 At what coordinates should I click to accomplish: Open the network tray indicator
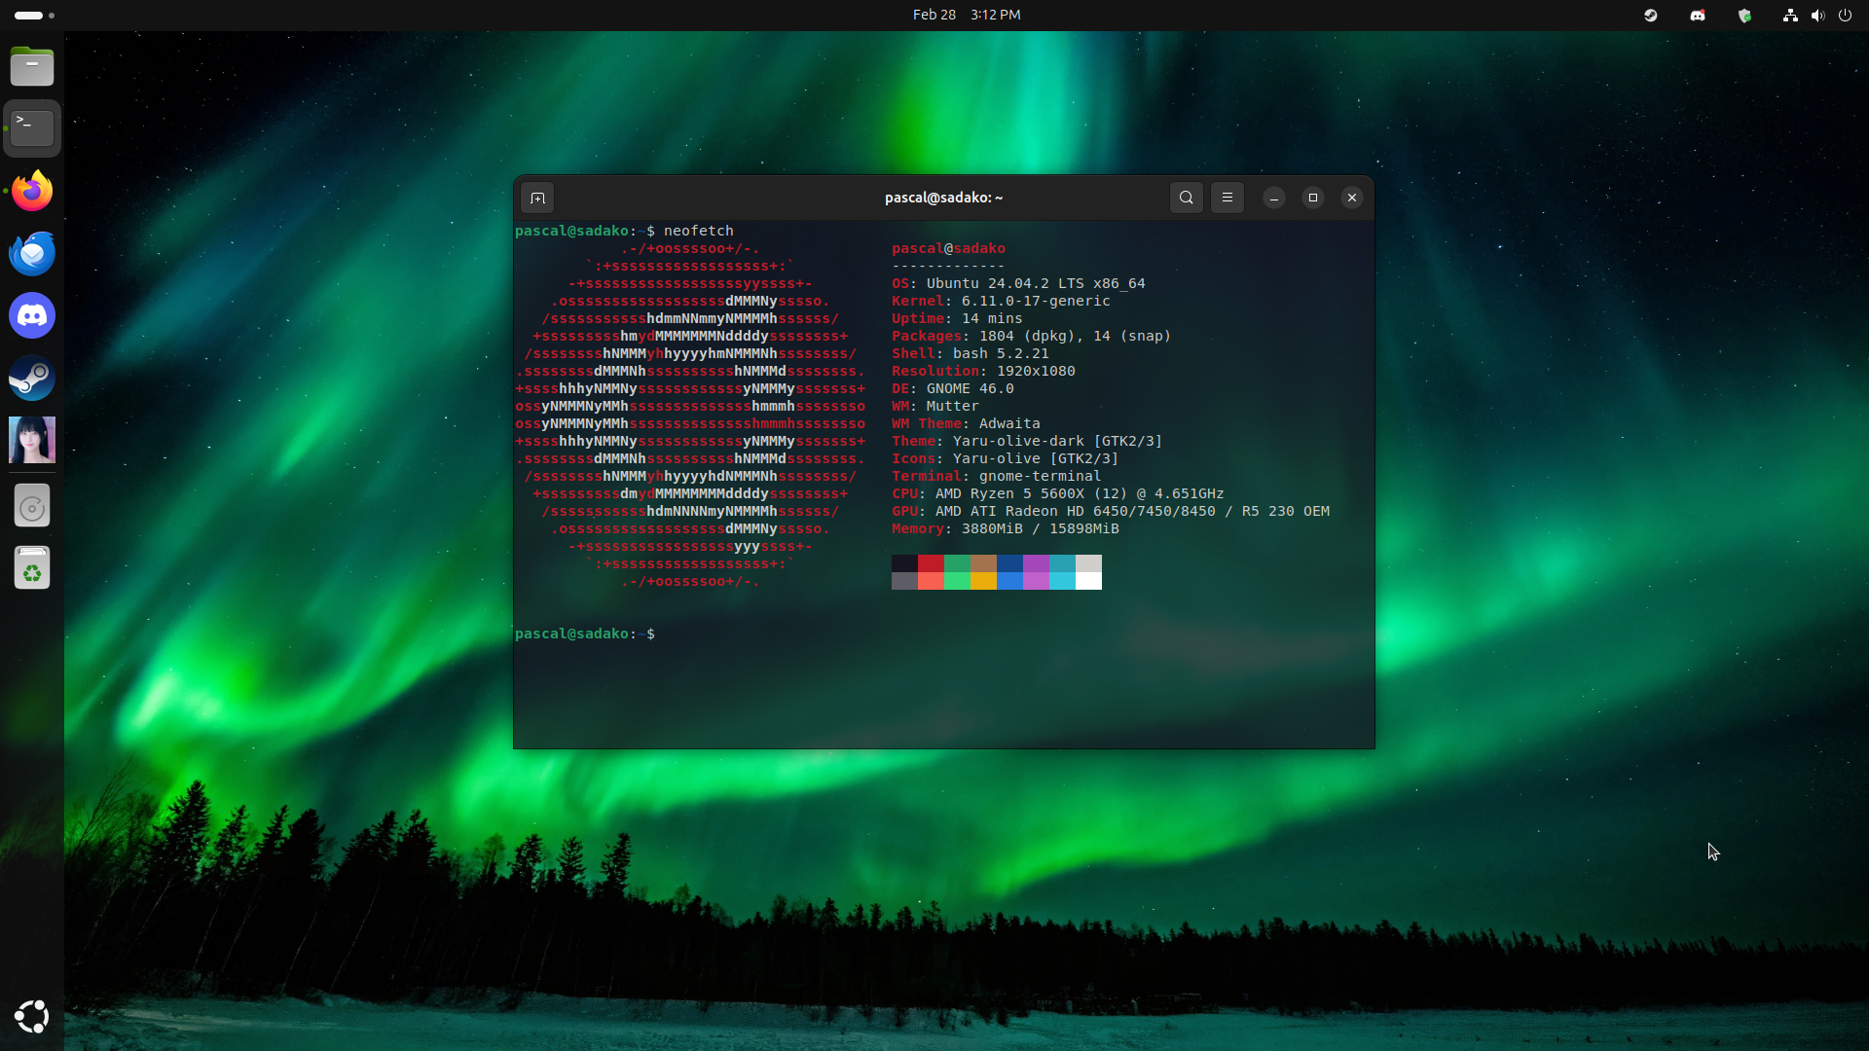(1791, 16)
